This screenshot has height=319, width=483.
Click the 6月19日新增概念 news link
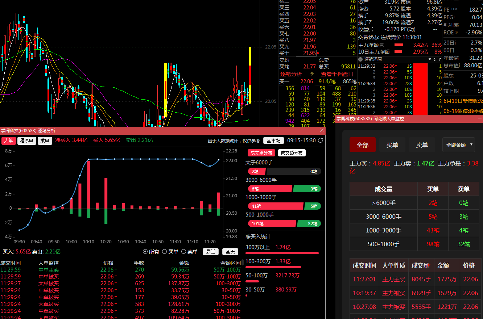coord(463,101)
